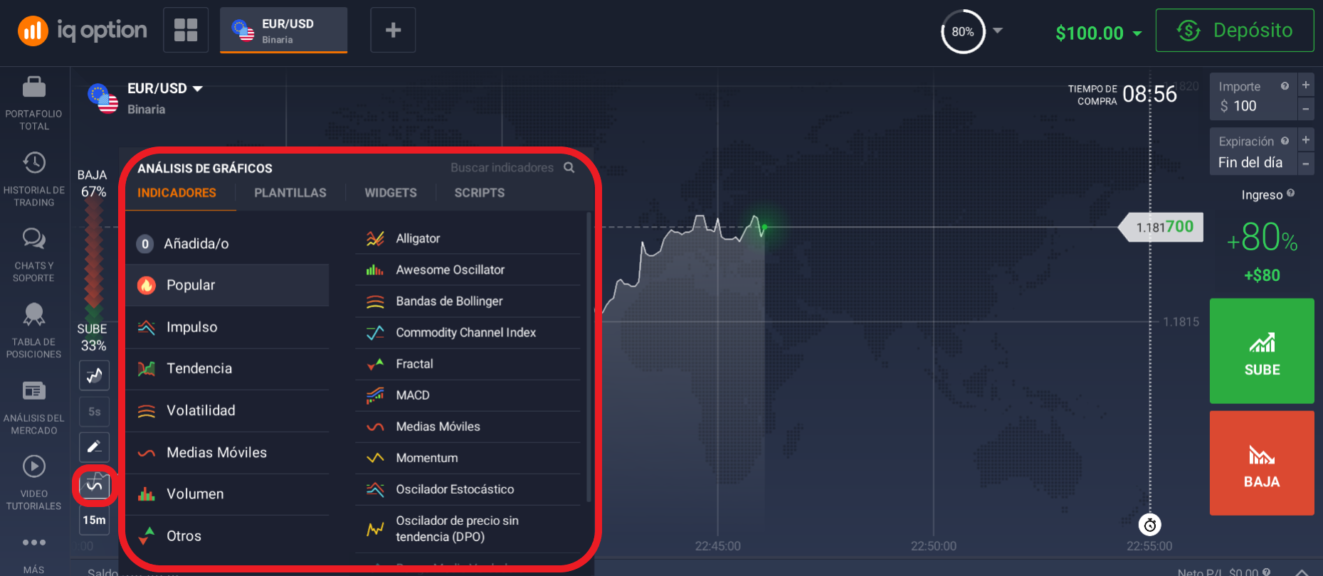Viewport: 1323px width, 576px height.
Task: Add Medias Móviles from the indicator list
Action: [x=468, y=426]
